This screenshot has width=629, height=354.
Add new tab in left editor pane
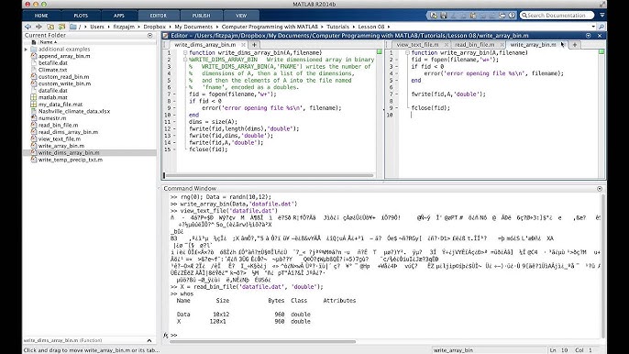(254, 45)
